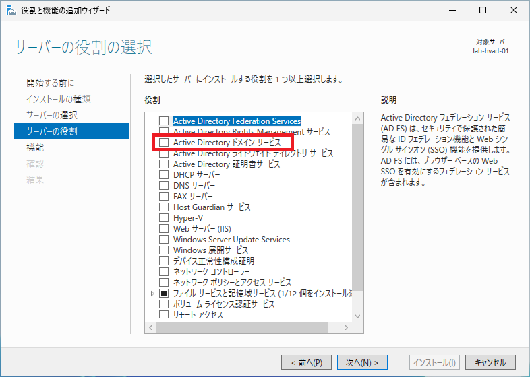Click the 次へ(N) > button

362,362
